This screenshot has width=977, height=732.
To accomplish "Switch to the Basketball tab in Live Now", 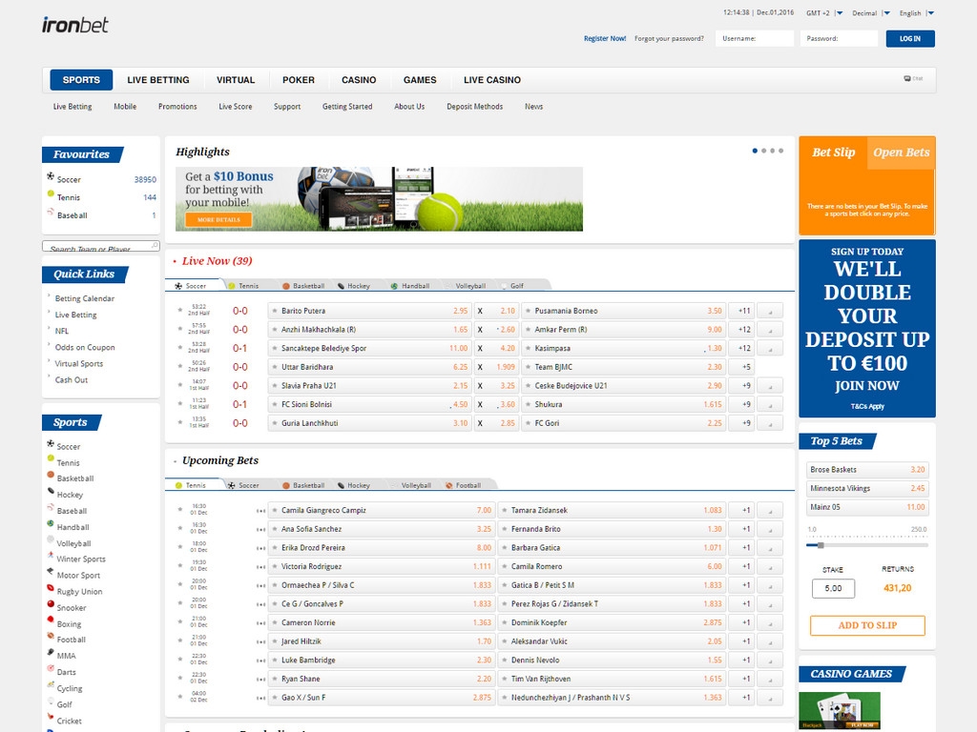I will [303, 286].
